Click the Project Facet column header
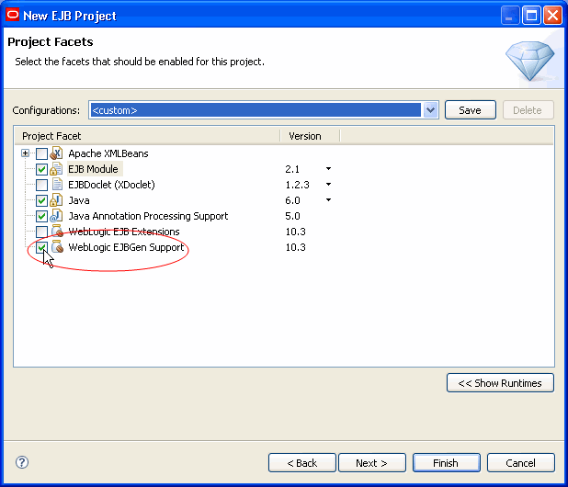This screenshot has width=568, height=487. point(147,136)
